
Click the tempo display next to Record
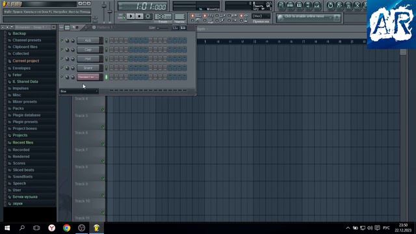[x=163, y=16]
